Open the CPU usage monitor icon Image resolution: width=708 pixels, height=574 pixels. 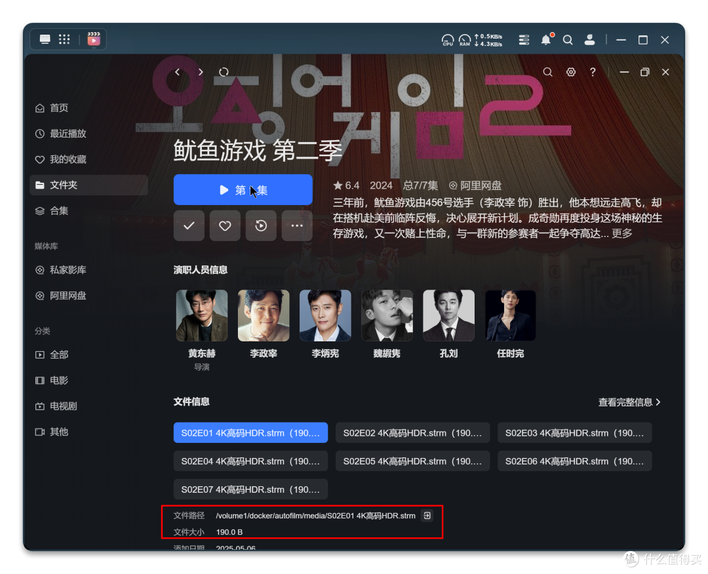click(x=448, y=40)
